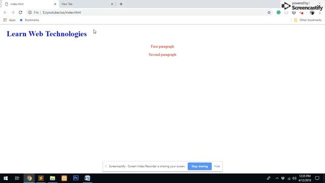
Task: Close the index.html tab
Action: pyautogui.click(x=55, y=4)
